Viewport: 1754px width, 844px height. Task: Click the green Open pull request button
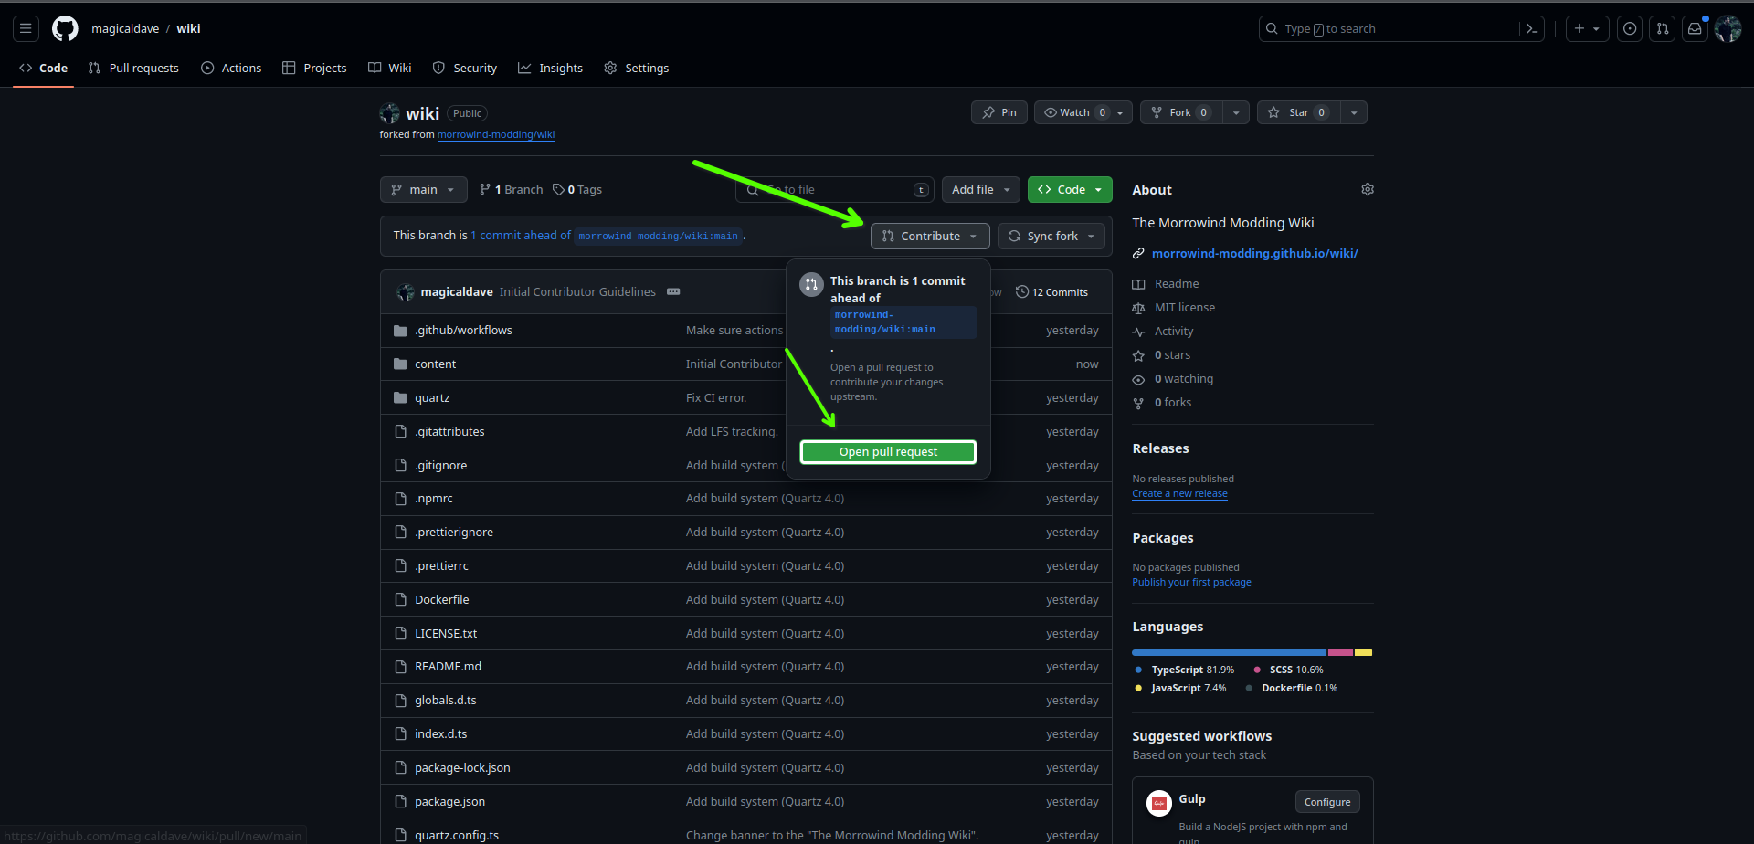coord(888,452)
